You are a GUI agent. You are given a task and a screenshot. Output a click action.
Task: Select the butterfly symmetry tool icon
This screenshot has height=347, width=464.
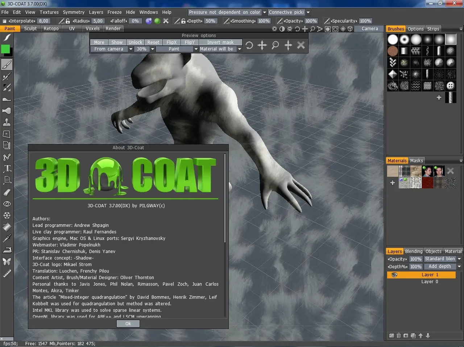pos(7,262)
